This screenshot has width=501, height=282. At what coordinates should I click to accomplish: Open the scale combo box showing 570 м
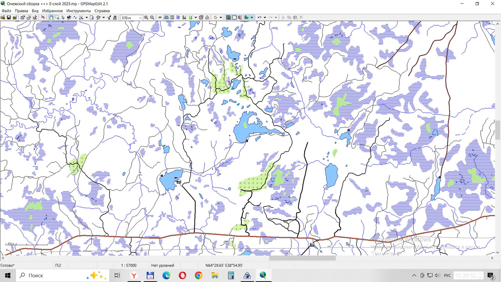(x=132, y=18)
